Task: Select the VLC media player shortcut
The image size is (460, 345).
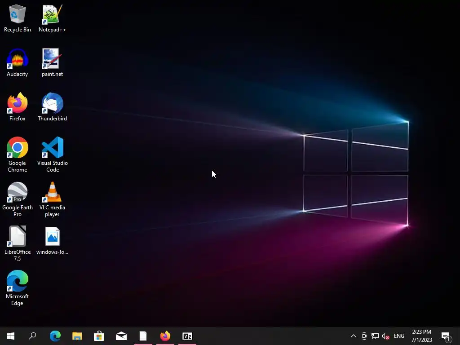Action: click(x=52, y=199)
